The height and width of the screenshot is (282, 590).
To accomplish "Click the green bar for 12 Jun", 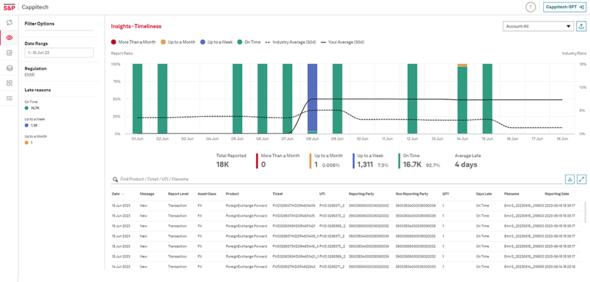I will pyautogui.click(x=412, y=99).
